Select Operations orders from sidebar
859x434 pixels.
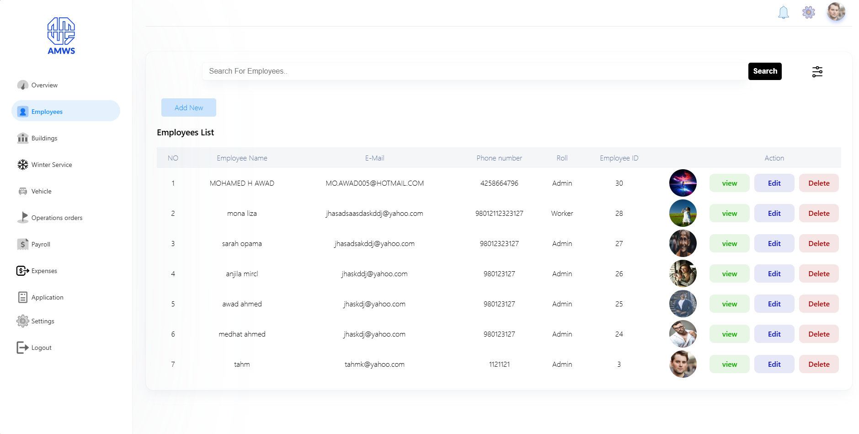[57, 218]
